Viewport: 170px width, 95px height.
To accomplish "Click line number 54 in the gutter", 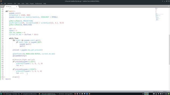I will [2, 38].
